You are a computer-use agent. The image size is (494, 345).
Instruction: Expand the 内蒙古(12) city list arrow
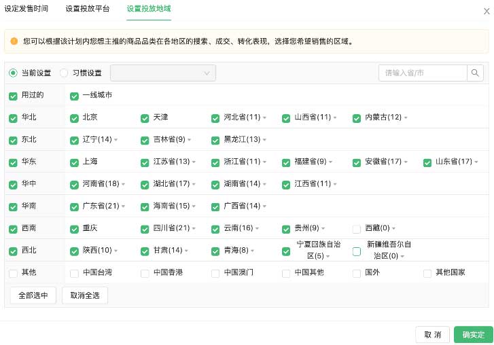click(x=406, y=117)
